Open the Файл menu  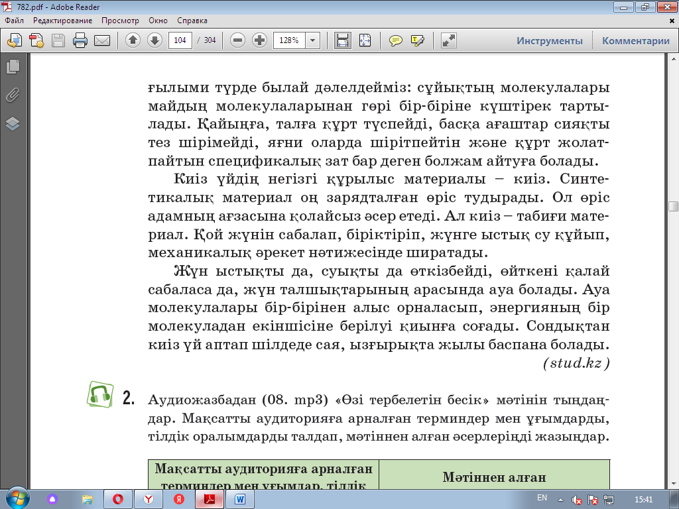pos(15,21)
